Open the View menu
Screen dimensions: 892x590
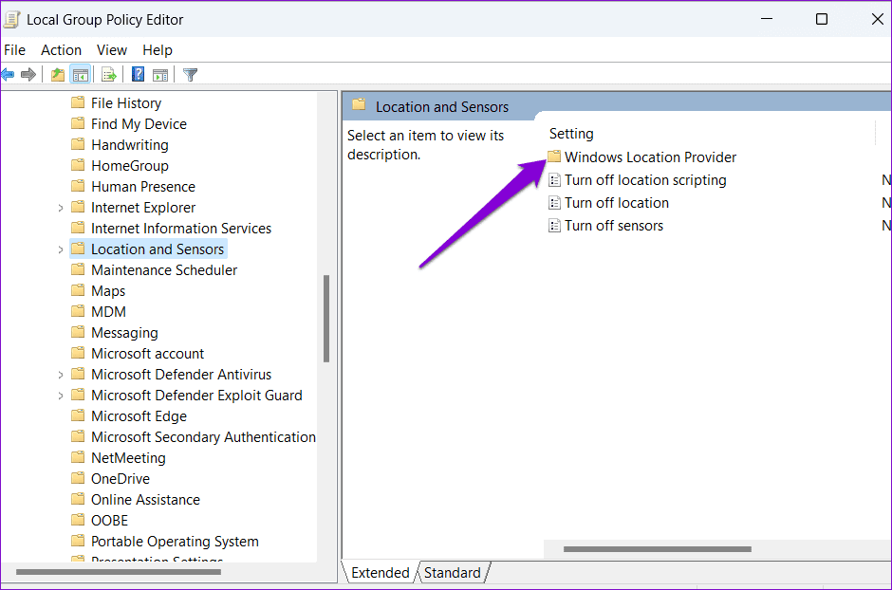[112, 50]
